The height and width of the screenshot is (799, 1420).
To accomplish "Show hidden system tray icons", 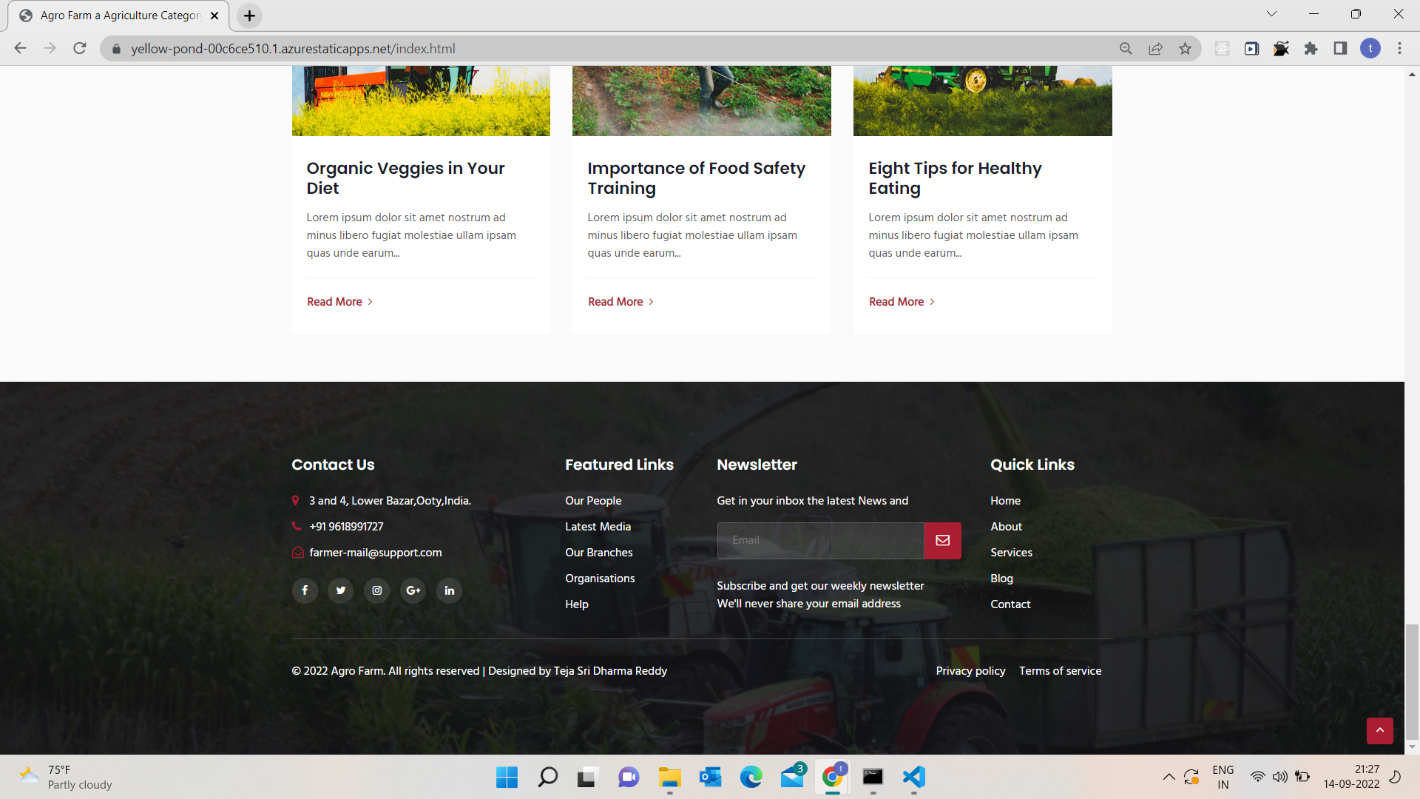I will point(1169,777).
